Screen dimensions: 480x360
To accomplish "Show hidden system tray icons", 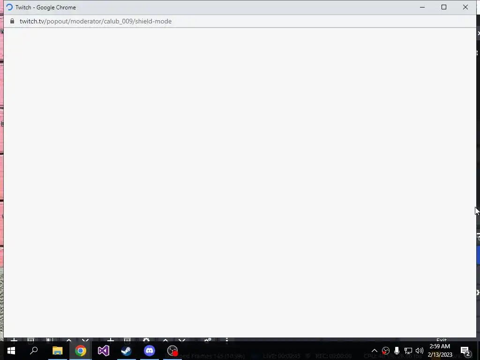I will coord(375,351).
